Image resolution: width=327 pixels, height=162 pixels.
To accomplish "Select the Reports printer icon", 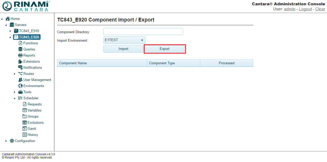I will pos(20,55).
